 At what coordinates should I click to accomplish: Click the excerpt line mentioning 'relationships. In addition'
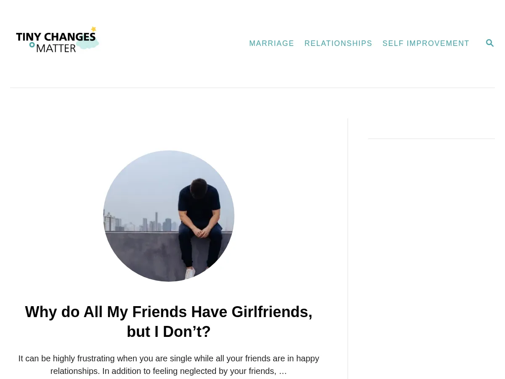(x=169, y=371)
